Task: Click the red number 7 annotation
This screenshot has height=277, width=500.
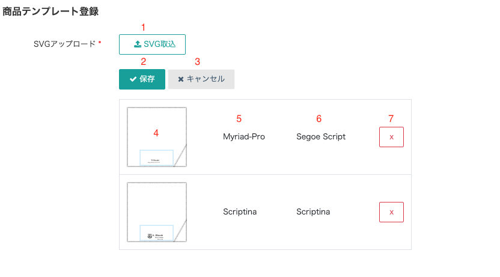Action: pyautogui.click(x=391, y=119)
